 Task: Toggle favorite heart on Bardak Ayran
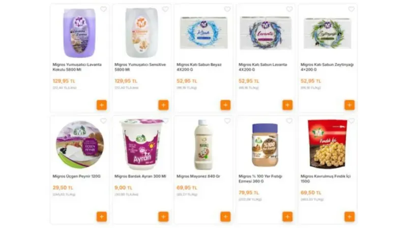(165, 121)
